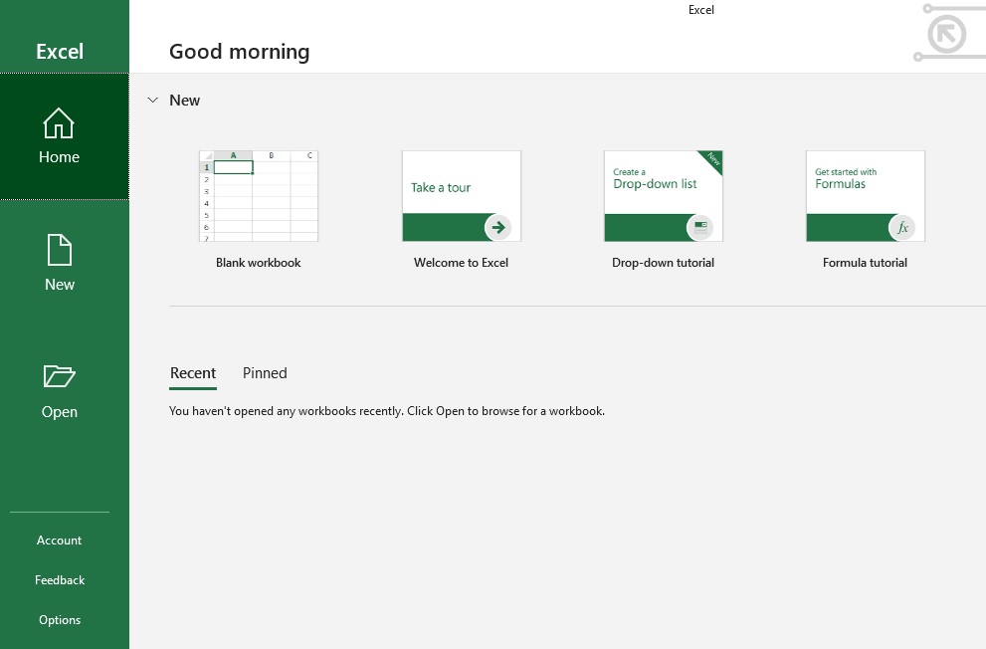The image size is (986, 649).
Task: Select the Recent tab
Action: [x=193, y=373]
